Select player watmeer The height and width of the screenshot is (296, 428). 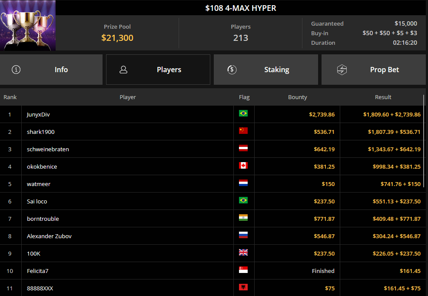(39, 184)
